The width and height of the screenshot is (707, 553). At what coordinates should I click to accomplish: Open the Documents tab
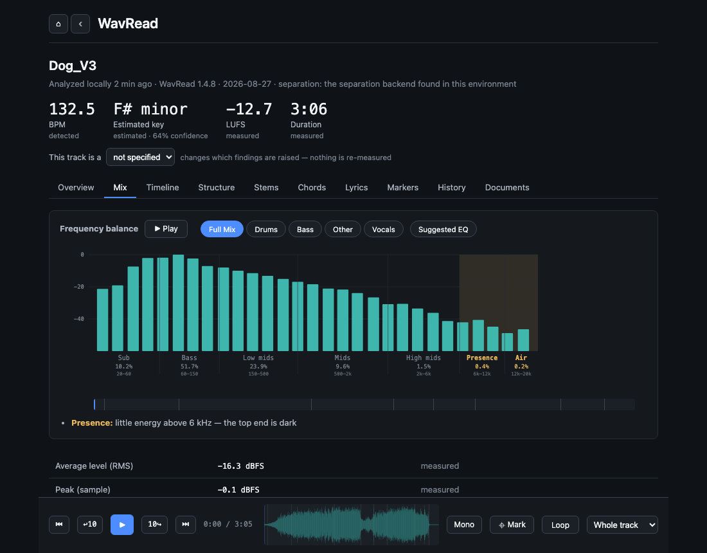(x=507, y=188)
